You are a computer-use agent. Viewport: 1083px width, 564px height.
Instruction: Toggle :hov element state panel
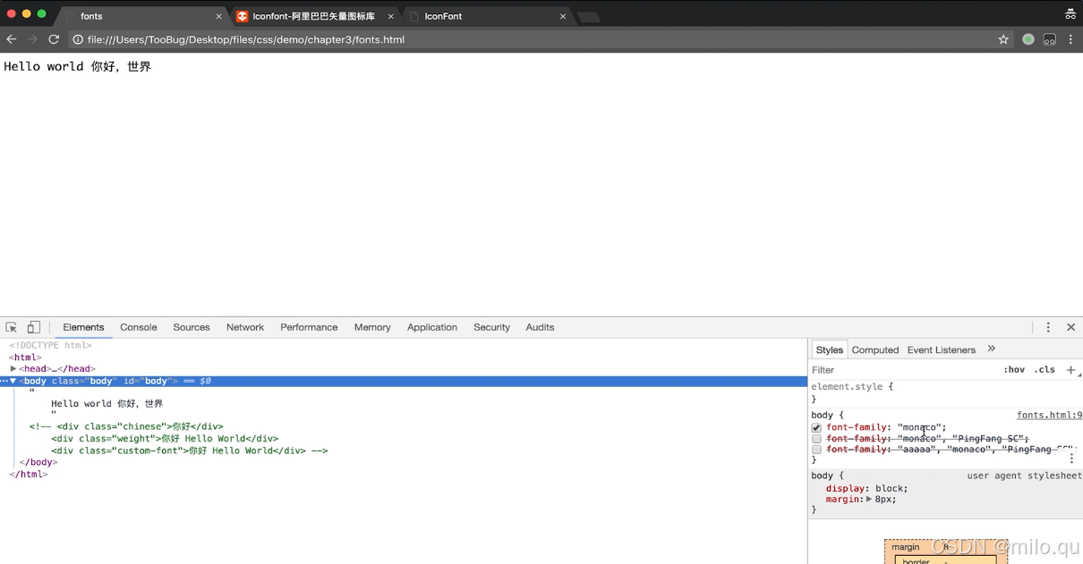[1014, 370]
